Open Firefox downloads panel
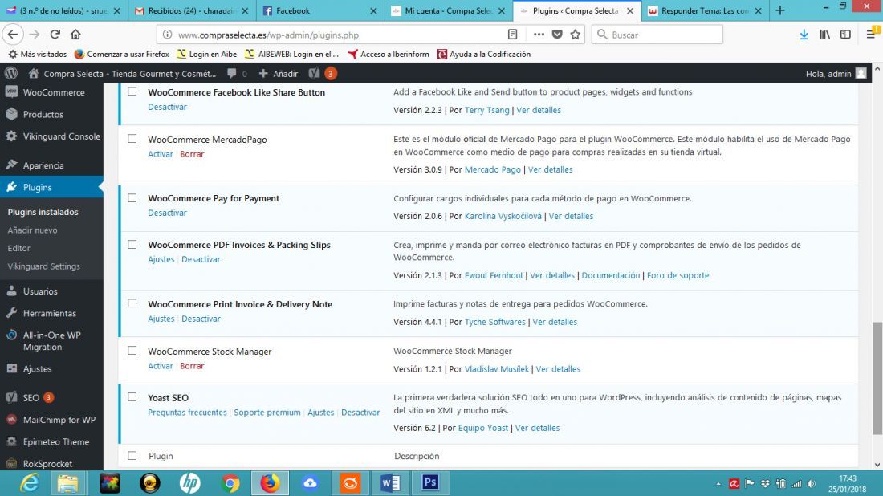 pos(804,35)
